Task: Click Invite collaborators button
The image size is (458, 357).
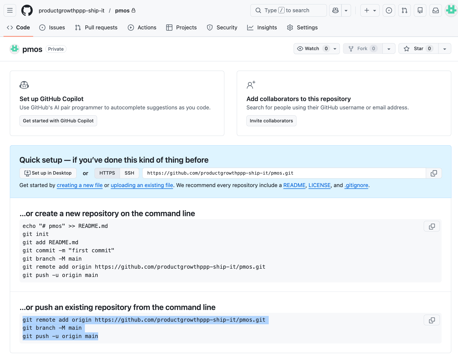Action: point(271,121)
